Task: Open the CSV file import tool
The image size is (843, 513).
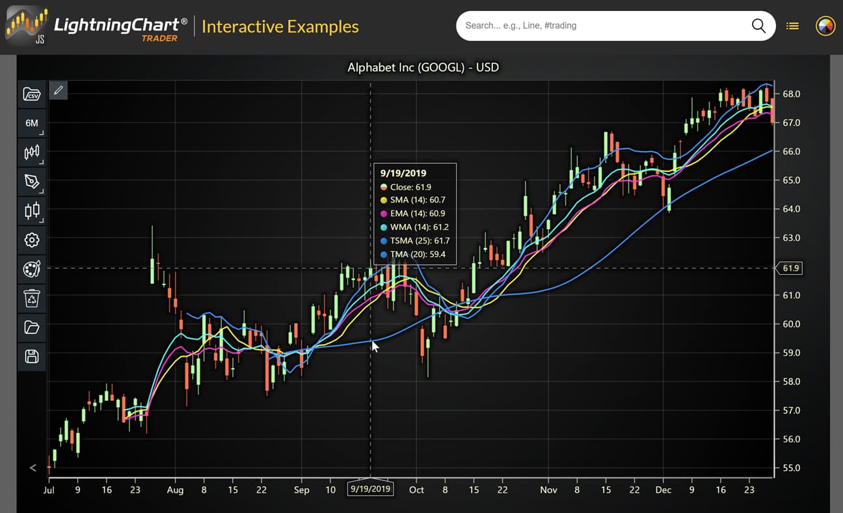Action: coord(32,94)
